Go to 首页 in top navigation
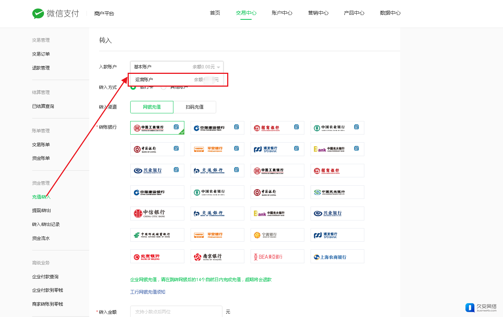This screenshot has height=317, width=503. 215,13
